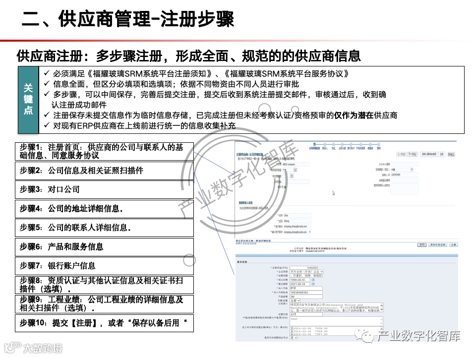476x357 pixels.
Task: Open the empty dropdown under the 个体 dropdown
Action: click(288, 176)
